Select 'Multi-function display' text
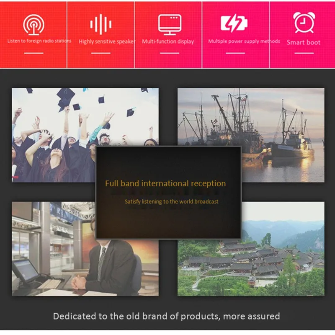This screenshot has height=335, width=335. pos(168,41)
